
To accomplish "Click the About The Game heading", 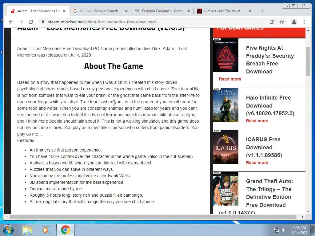I will 114,66.
